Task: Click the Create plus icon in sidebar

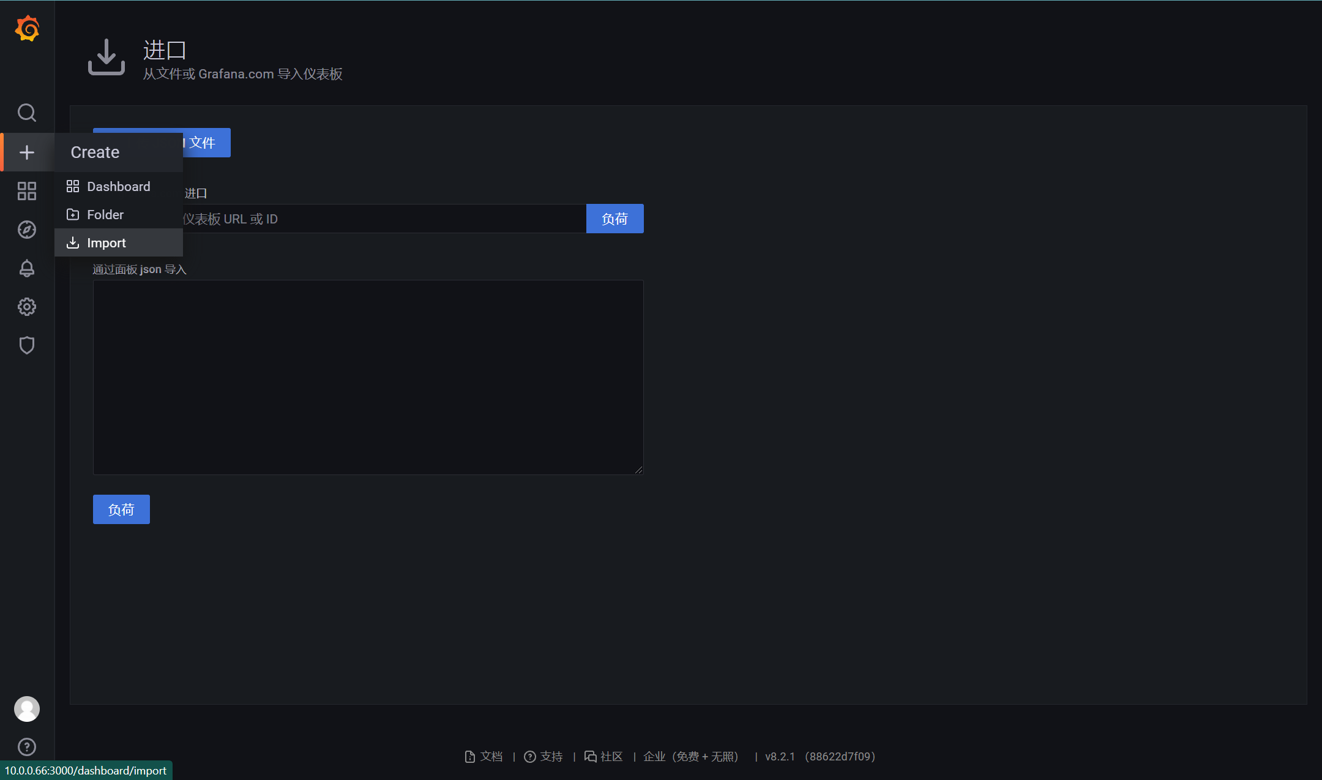Action: [x=27, y=152]
